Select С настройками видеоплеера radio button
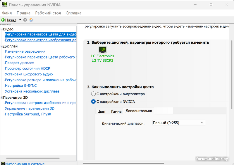The width and height of the screenshot is (234, 165). (93, 94)
